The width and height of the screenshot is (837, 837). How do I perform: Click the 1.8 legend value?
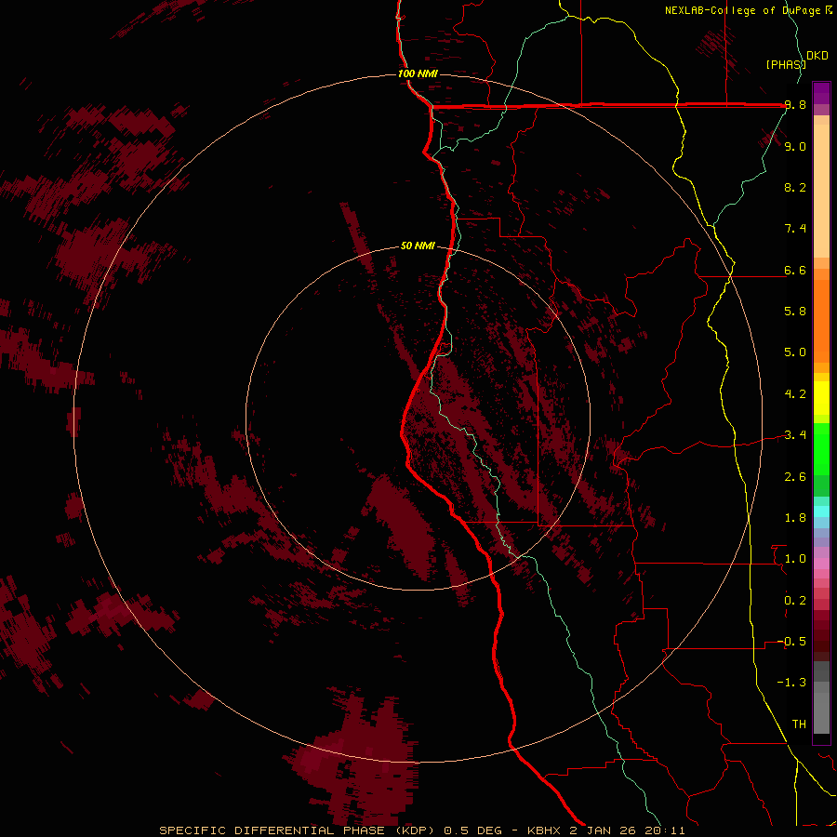(x=795, y=518)
